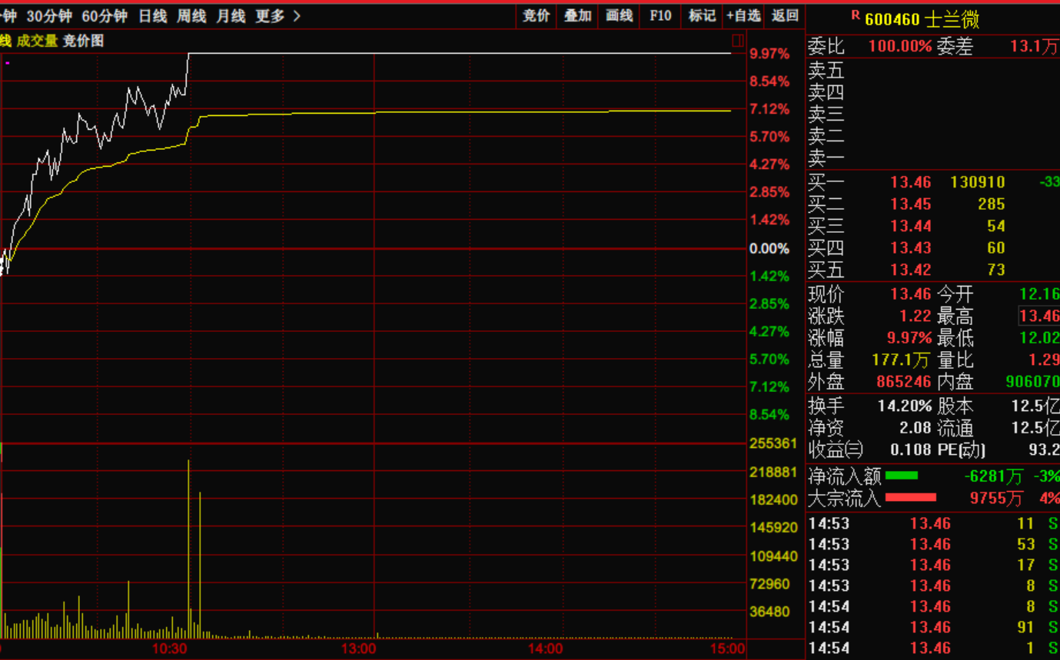1060x660 pixels.
Task: Click 买五 price 13.42
Action: pos(911,270)
